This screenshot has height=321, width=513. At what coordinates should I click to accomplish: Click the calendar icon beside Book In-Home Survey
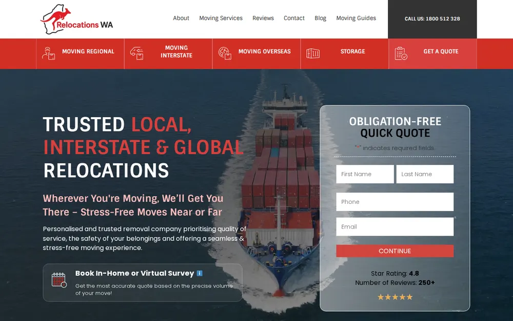[59, 280]
